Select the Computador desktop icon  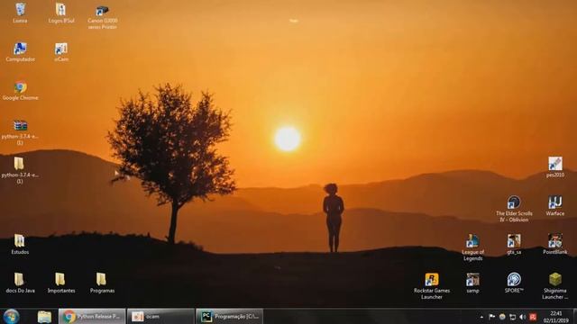tap(20, 52)
